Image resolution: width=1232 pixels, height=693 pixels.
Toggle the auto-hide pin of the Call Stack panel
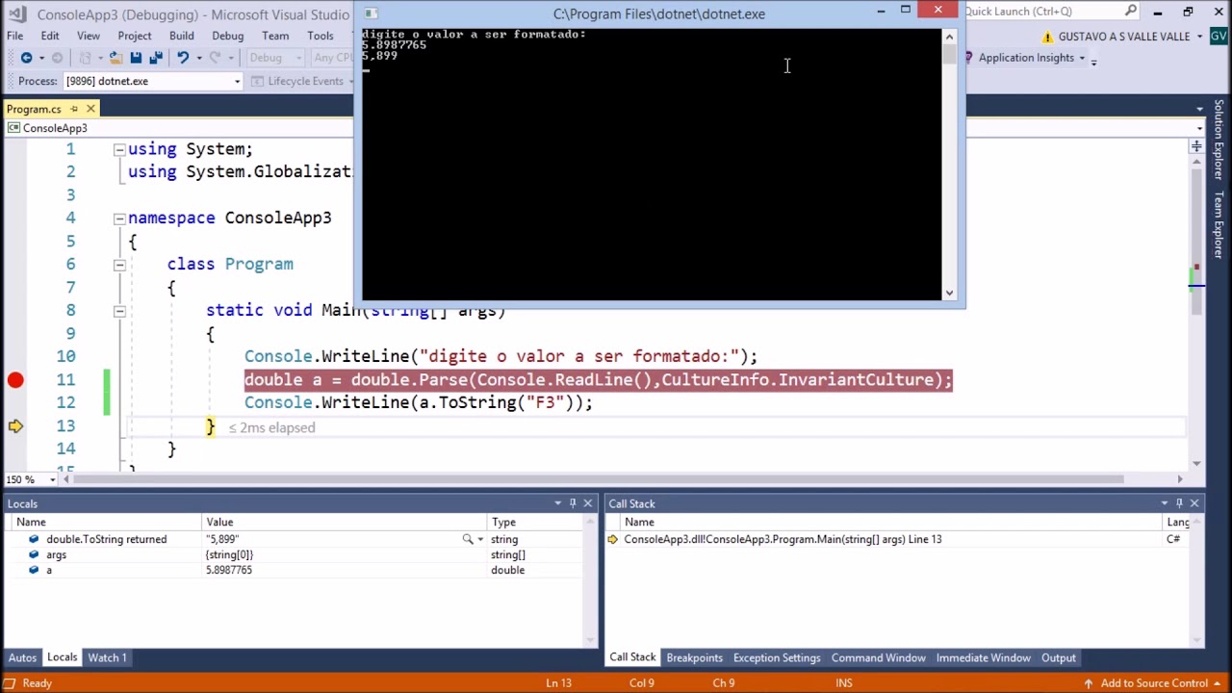[1179, 503]
